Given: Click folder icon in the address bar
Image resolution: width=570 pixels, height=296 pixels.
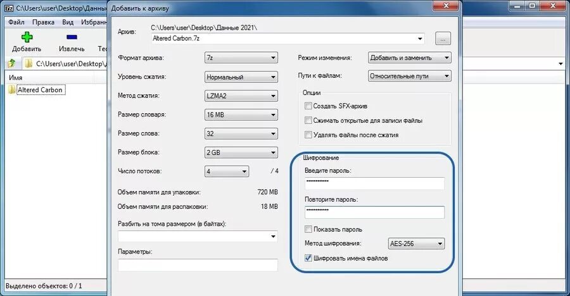Looking at the screenshot, I should 28,63.
